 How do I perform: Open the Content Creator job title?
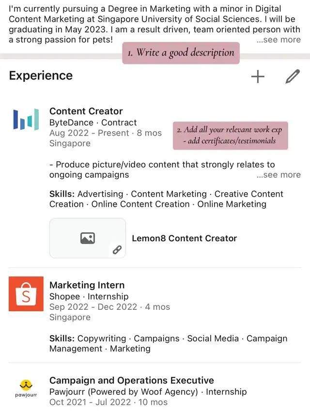(x=86, y=111)
